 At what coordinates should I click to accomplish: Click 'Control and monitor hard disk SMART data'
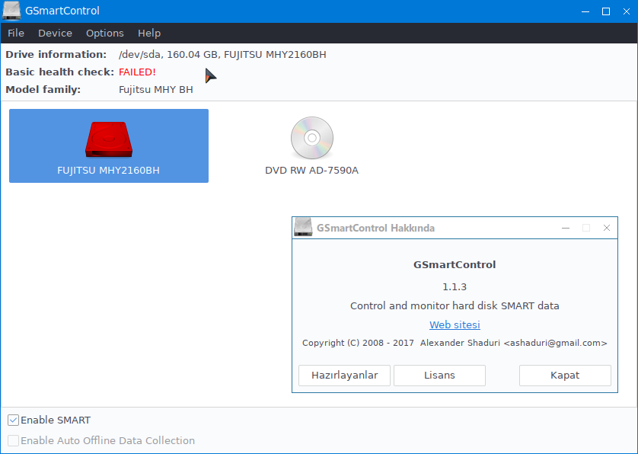pyautogui.click(x=455, y=305)
